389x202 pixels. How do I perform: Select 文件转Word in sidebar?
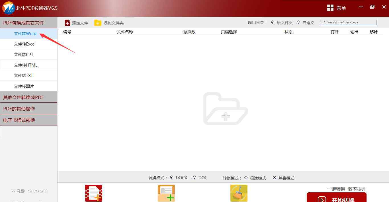point(28,34)
